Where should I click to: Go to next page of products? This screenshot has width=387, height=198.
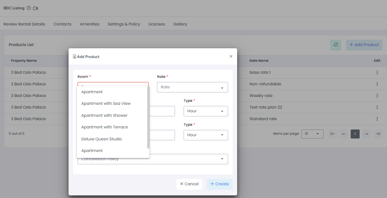(366, 134)
